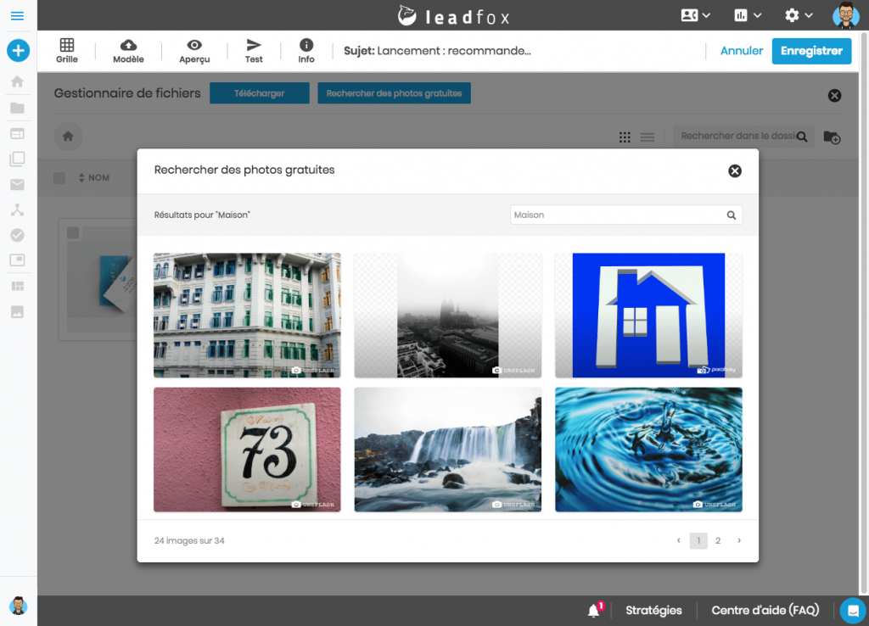Expand the settings gear dropdown
869x626 pixels.
(799, 15)
